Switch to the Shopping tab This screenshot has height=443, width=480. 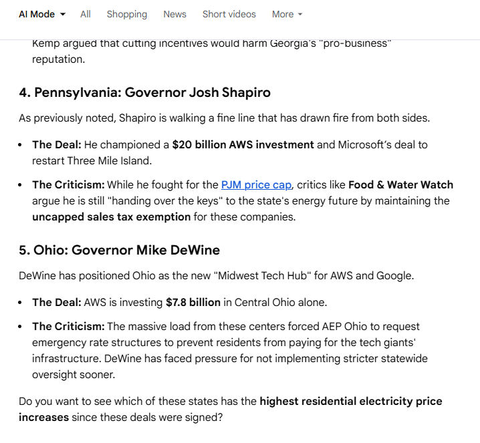click(x=127, y=14)
